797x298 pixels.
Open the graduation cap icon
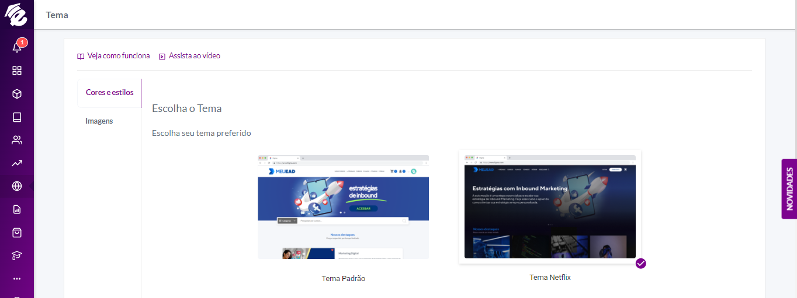coord(17,255)
